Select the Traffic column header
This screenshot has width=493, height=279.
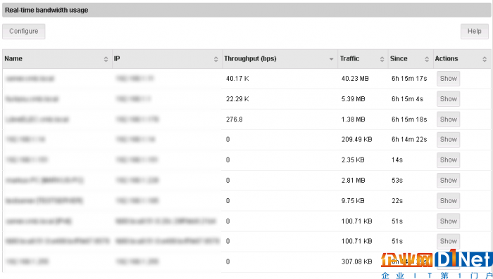[x=349, y=59]
